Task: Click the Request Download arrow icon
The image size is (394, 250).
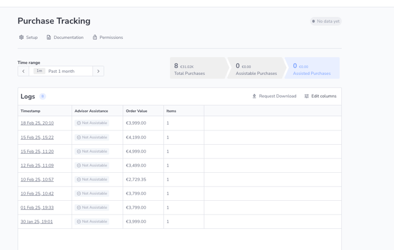Action: [254, 96]
